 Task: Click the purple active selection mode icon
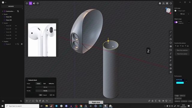tap(31, 3)
